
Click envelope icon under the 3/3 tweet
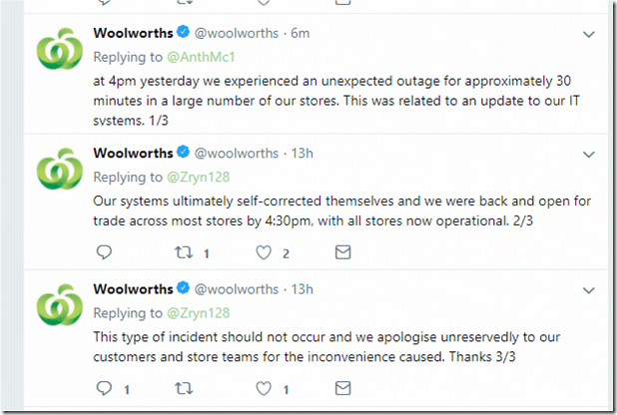[342, 388]
